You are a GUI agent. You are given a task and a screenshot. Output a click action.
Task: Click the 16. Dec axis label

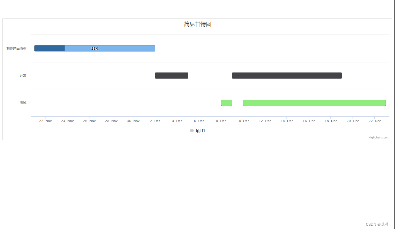point(309,121)
